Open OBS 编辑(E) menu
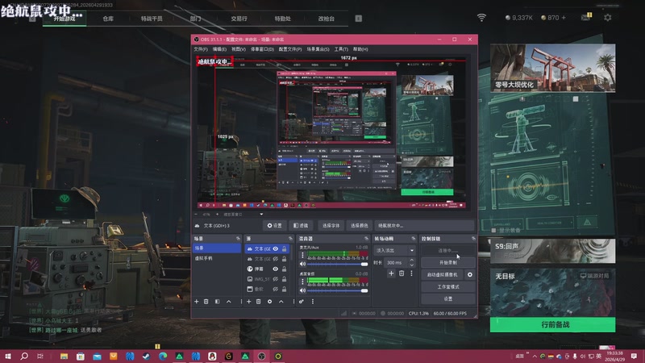645x363 pixels. [219, 49]
